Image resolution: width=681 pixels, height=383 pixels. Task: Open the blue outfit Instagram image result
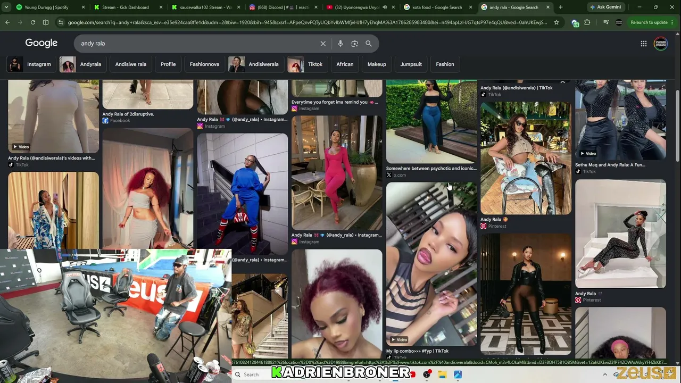pos(243,194)
